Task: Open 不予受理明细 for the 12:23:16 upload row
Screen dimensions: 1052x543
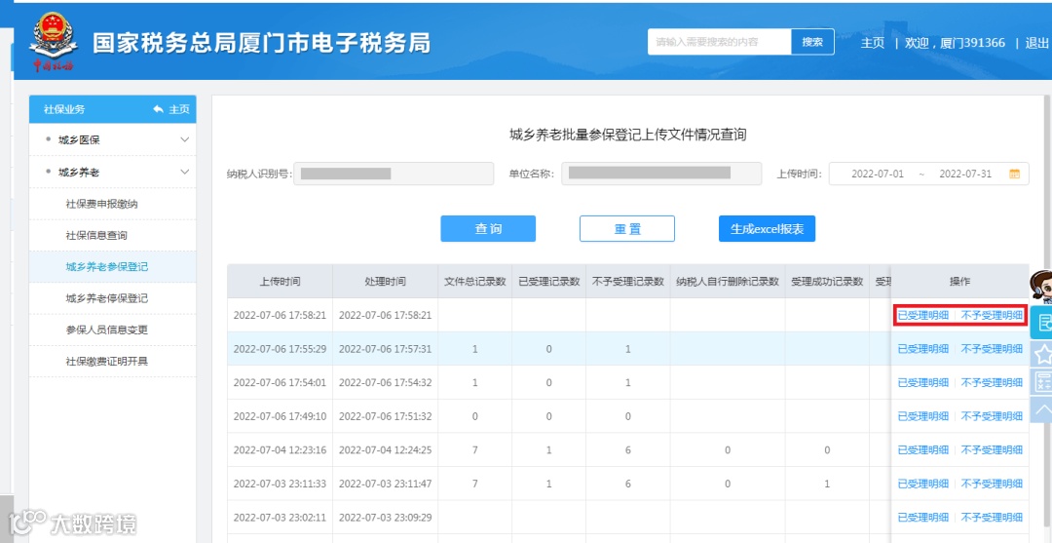Action: tap(992, 449)
